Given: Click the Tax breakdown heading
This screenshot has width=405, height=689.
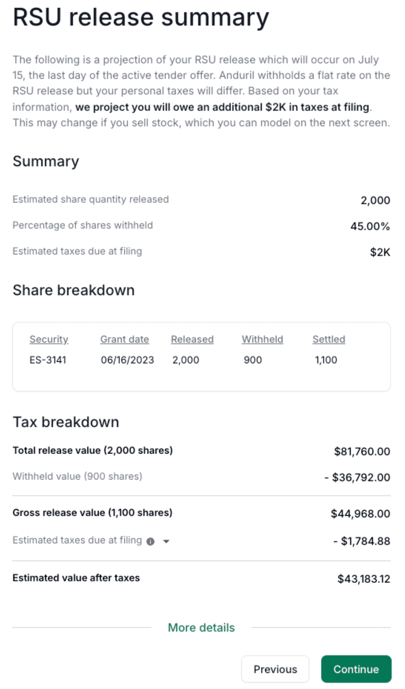Looking at the screenshot, I should pyautogui.click(x=66, y=422).
